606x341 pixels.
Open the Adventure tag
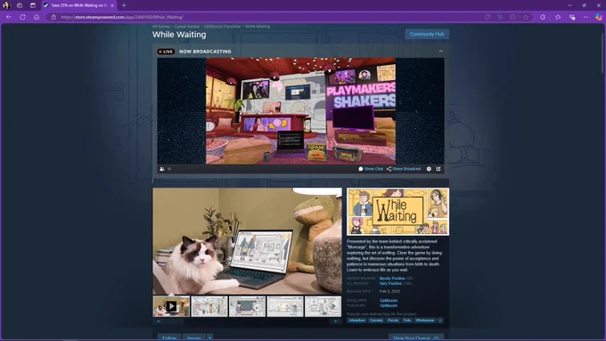pos(356,321)
